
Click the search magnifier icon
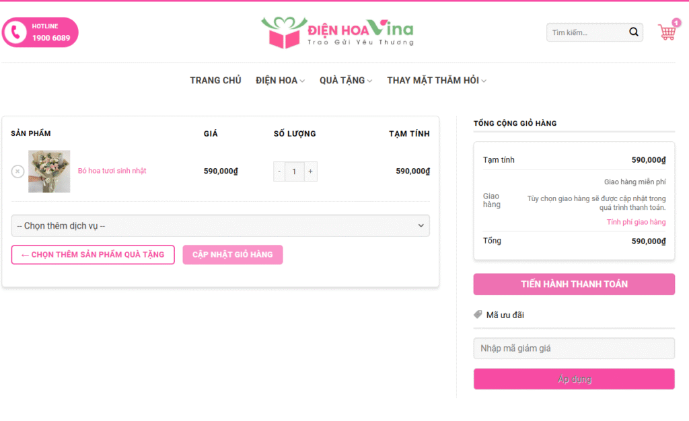[x=633, y=32]
